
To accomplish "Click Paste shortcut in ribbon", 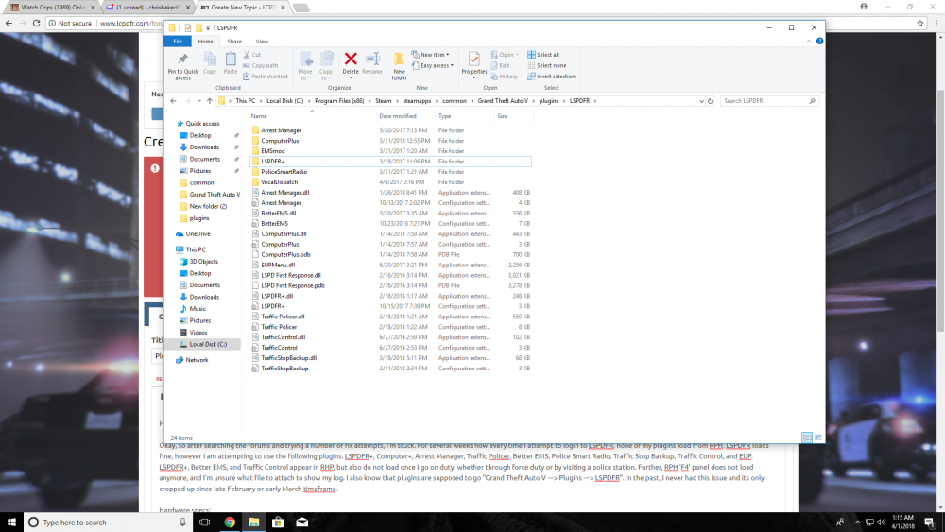I will 266,77.
